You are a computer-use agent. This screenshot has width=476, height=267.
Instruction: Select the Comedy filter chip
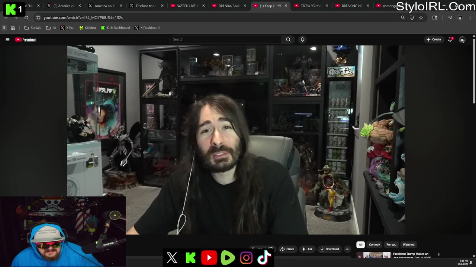tap(374, 245)
